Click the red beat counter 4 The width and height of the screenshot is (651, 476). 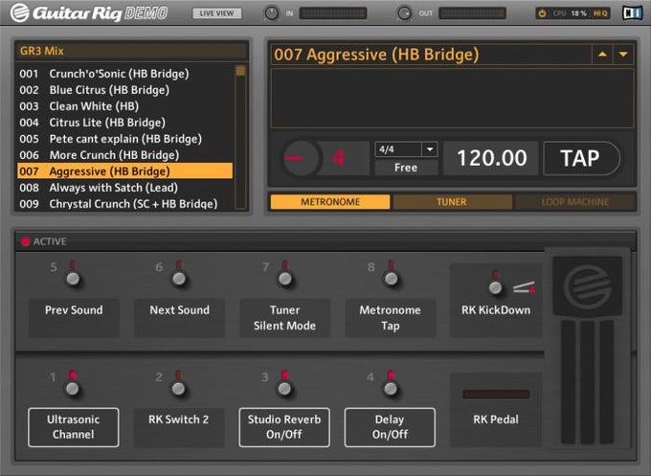[x=339, y=158]
